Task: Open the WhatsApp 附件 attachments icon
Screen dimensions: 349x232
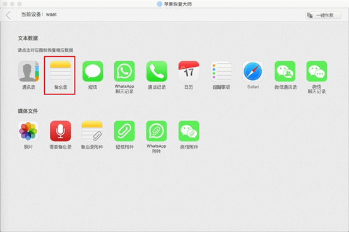Action: 157,131
